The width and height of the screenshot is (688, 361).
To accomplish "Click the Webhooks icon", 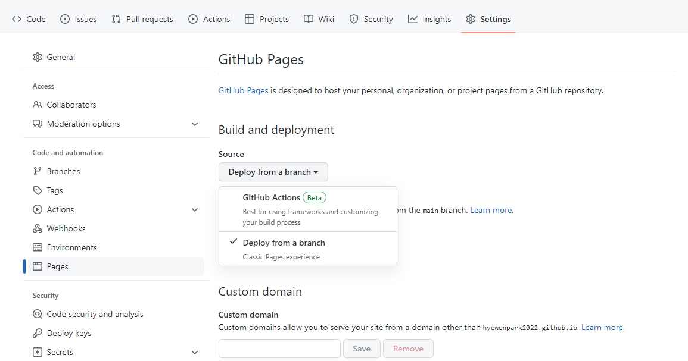I will click(38, 229).
